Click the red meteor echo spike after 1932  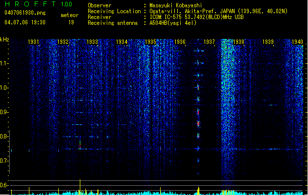[80, 145]
